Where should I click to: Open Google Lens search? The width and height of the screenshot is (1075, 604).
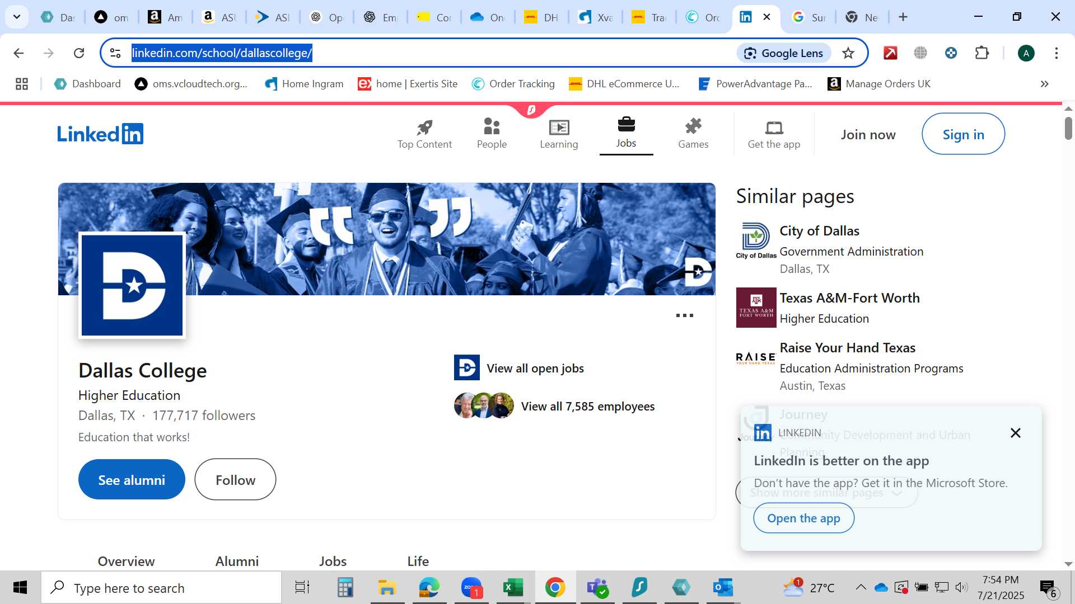[x=783, y=53]
